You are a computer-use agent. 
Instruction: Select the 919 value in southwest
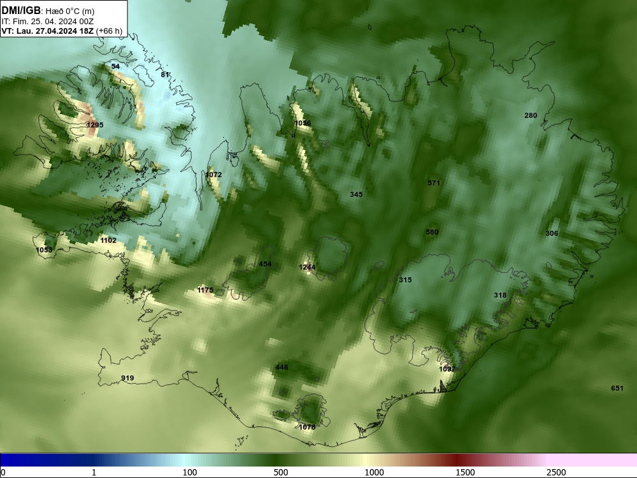coord(127,378)
